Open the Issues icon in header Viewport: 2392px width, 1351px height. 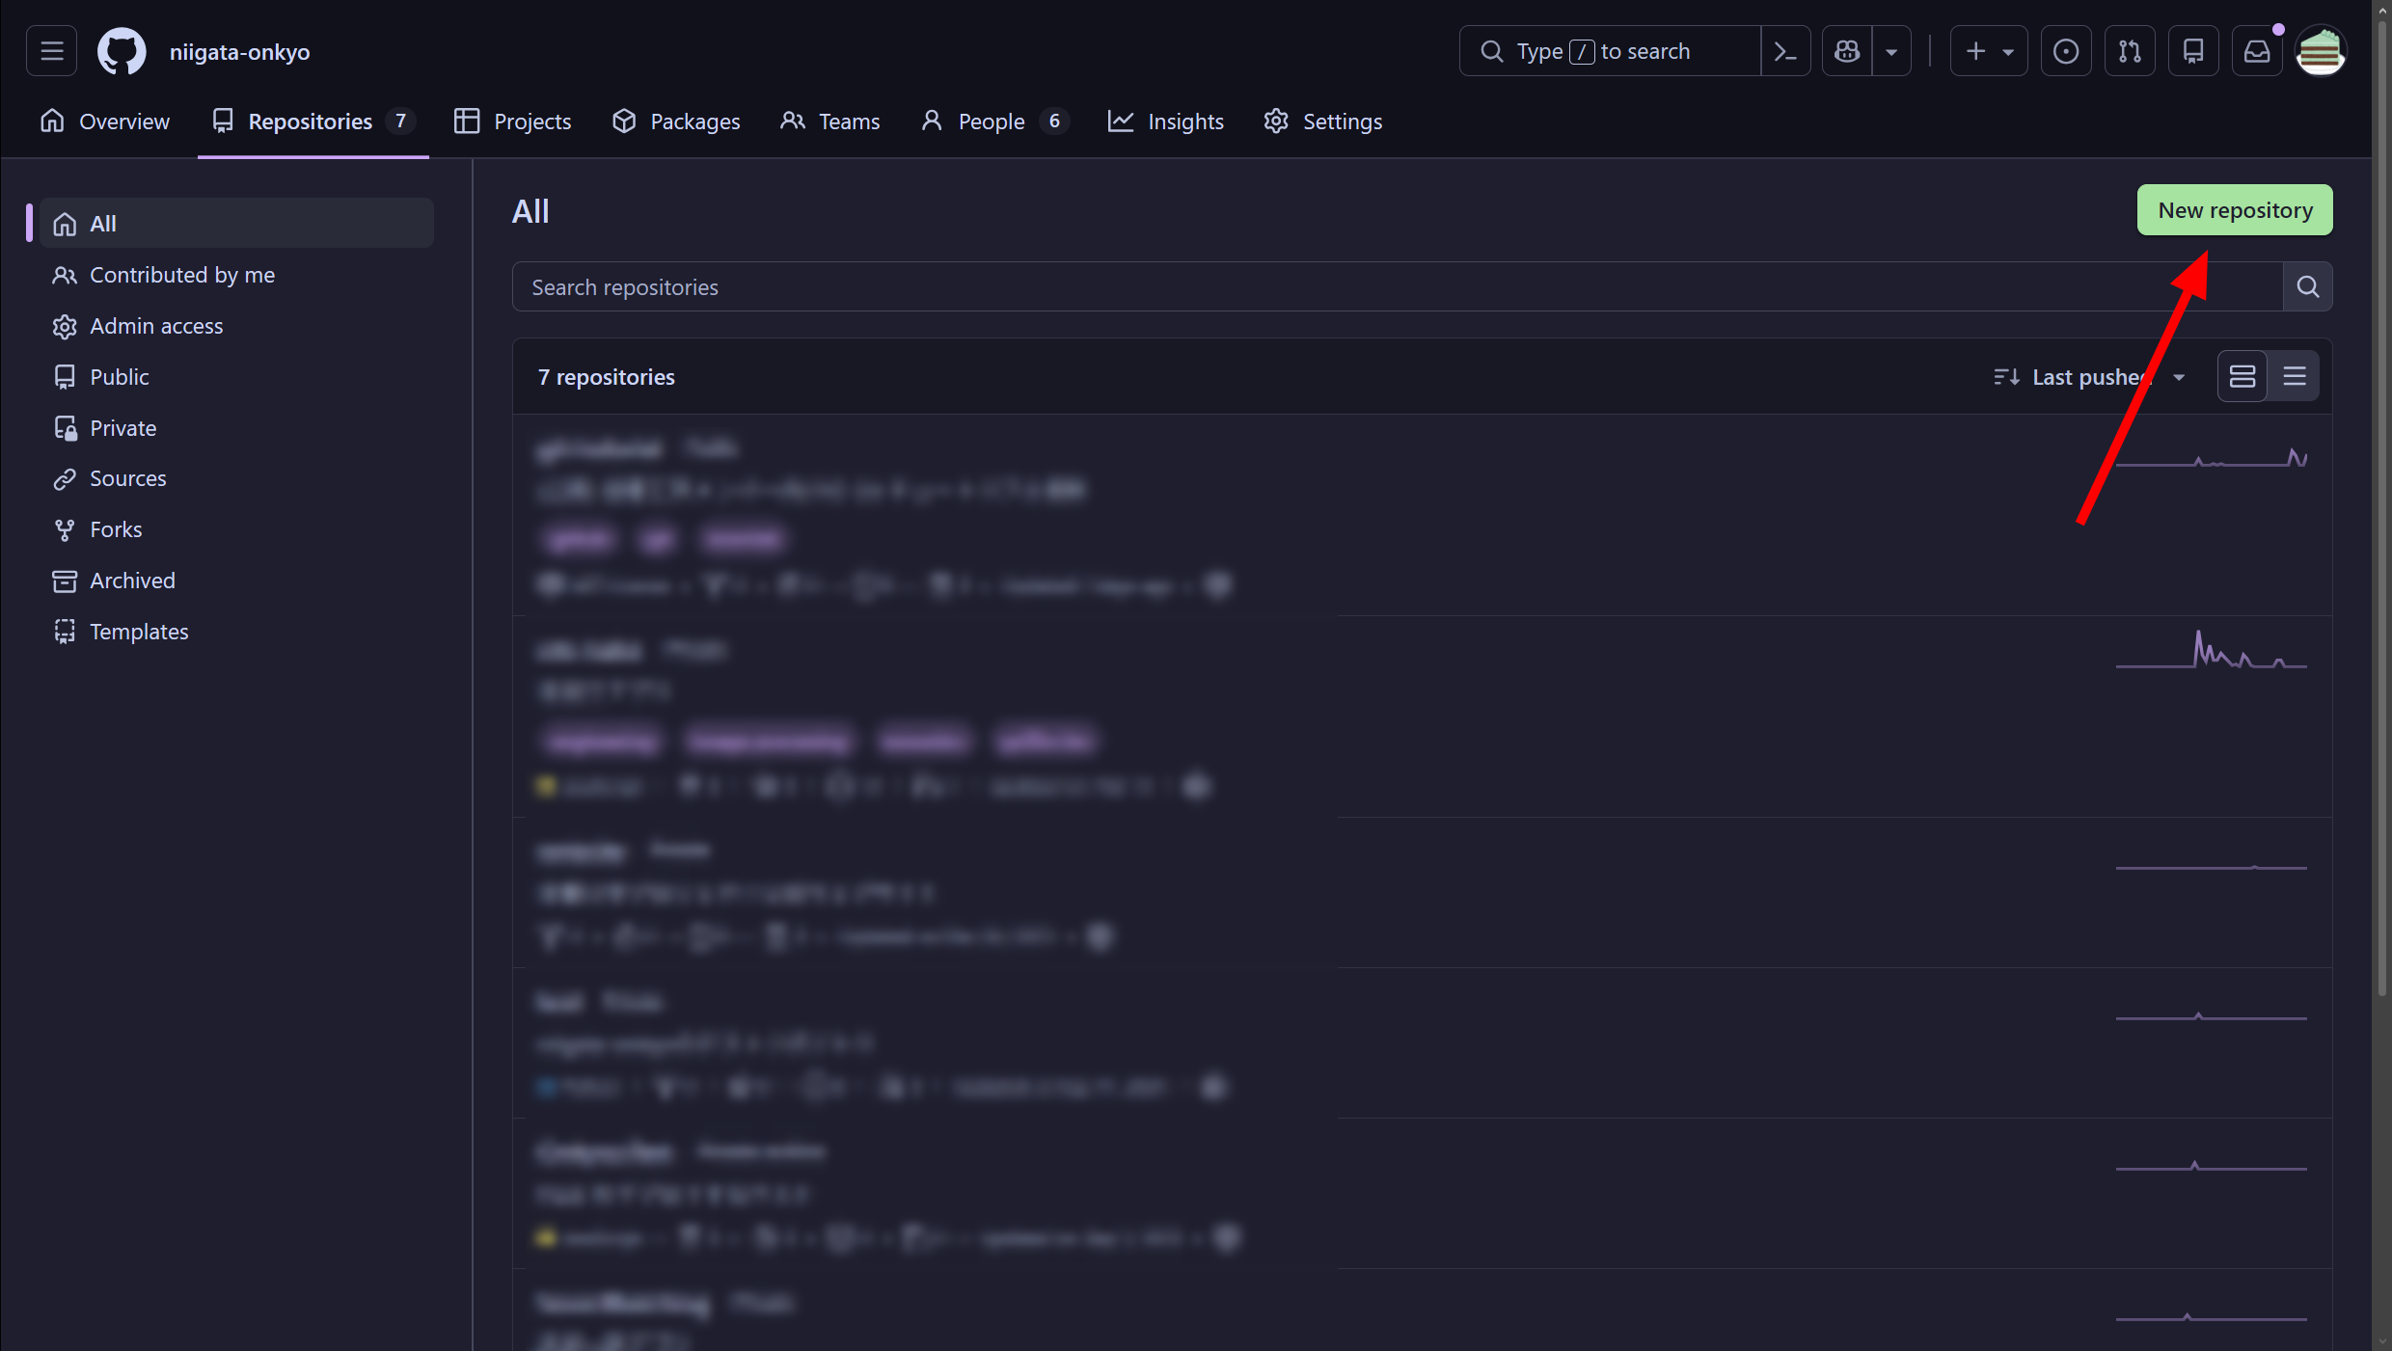(2066, 51)
